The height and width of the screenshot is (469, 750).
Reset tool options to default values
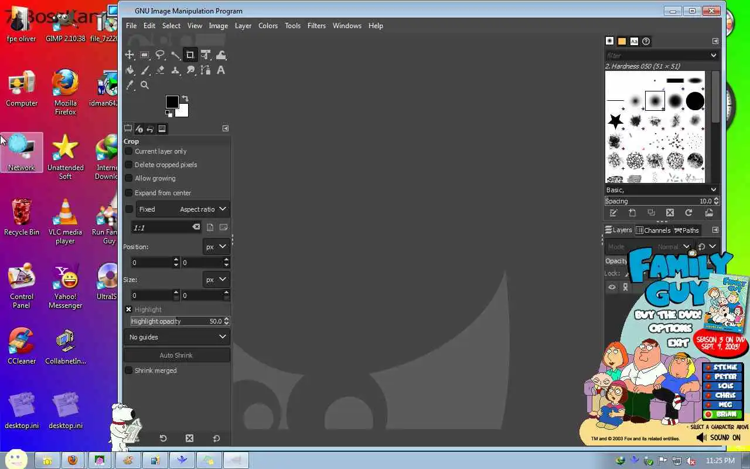click(x=216, y=439)
